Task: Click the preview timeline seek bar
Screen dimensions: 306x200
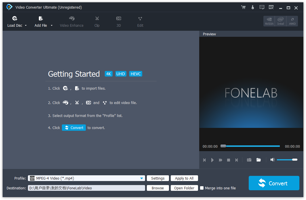Action: tap(250, 146)
